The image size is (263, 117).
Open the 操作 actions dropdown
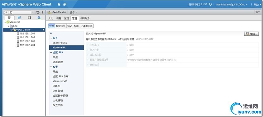coord(73,12)
